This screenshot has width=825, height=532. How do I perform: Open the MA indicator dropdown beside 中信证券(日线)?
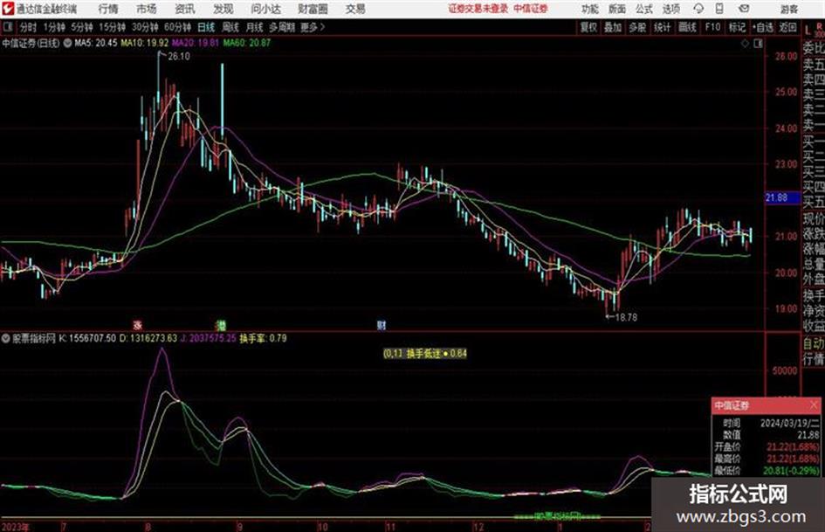click(68, 43)
